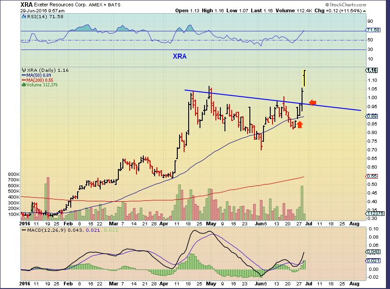Click the Chg +0.12 (+11.54%) value
Image resolution: width=390 pixels, height=289 pixels.
pos(338,11)
